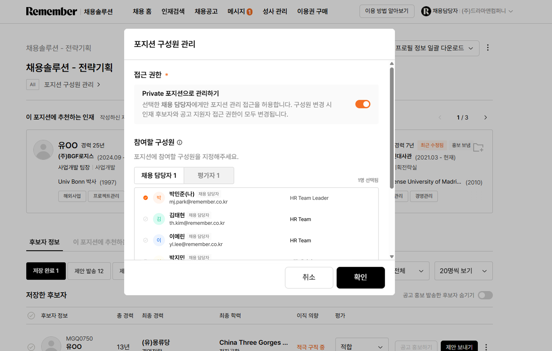
Task: Switch to 평가자 1 tab
Action: pos(209,175)
